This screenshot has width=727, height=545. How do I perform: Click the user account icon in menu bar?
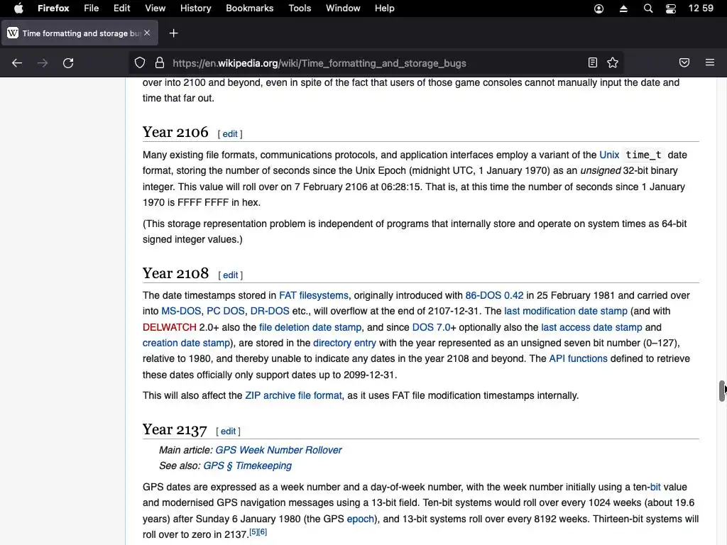598,9
